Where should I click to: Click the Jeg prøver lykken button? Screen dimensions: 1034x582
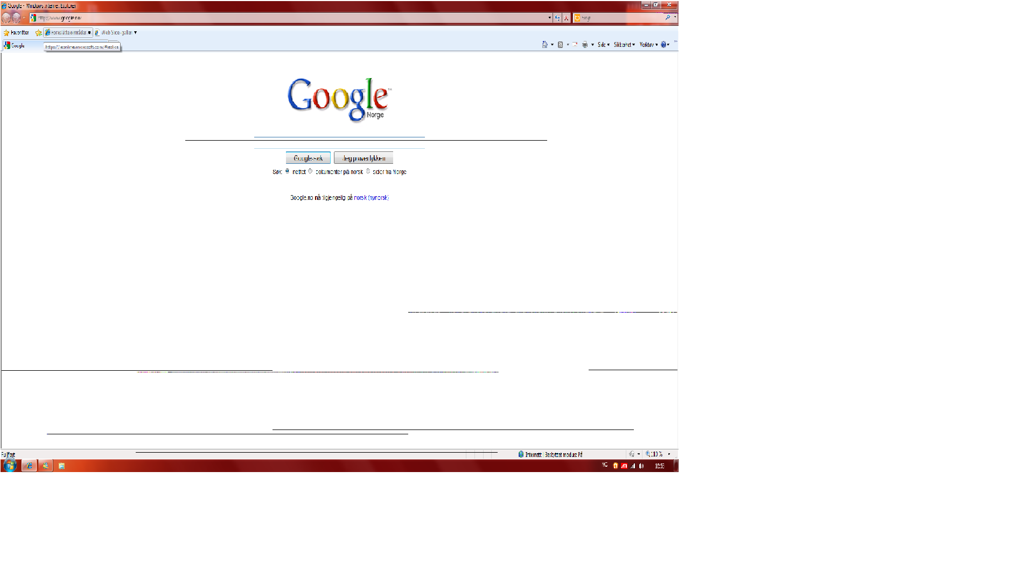(364, 158)
